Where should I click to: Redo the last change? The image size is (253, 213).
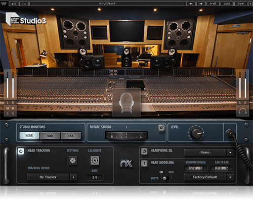24,4
